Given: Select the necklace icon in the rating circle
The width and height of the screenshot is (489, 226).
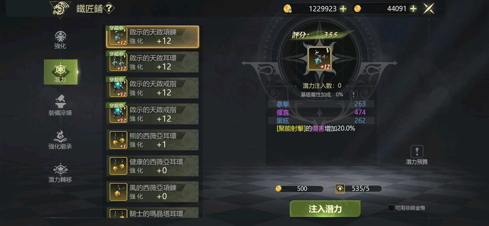Looking at the screenshot, I should point(320,58).
